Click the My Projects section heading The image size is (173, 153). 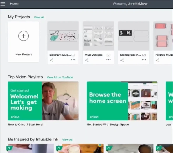point(19,17)
